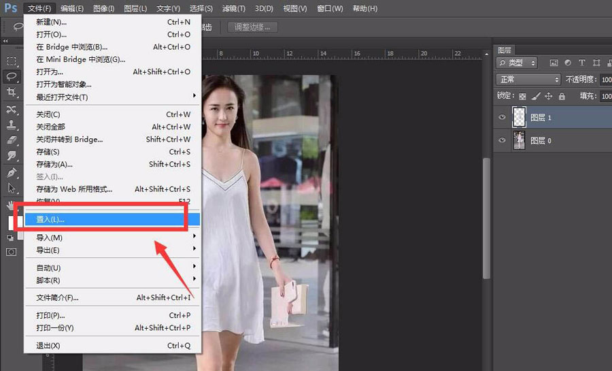Click the 填充 fill value field

click(x=606, y=96)
